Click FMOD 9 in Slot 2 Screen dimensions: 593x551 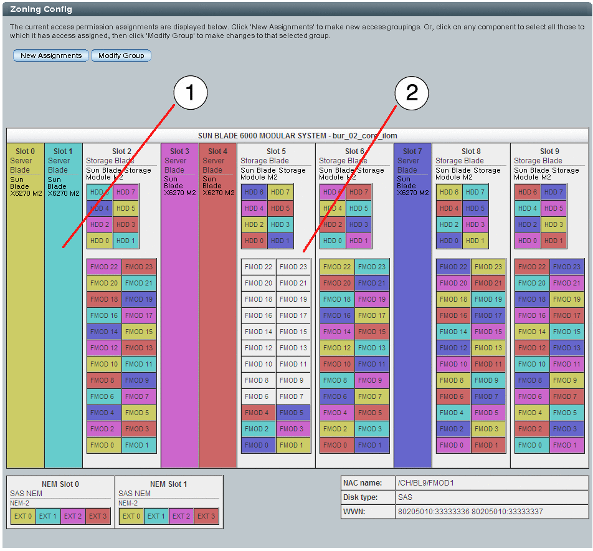pyautogui.click(x=139, y=380)
